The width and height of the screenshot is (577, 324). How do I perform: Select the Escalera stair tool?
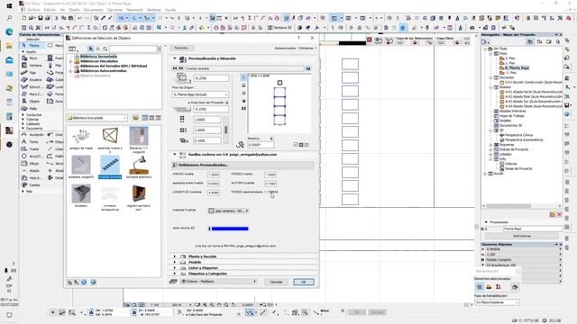(32, 80)
